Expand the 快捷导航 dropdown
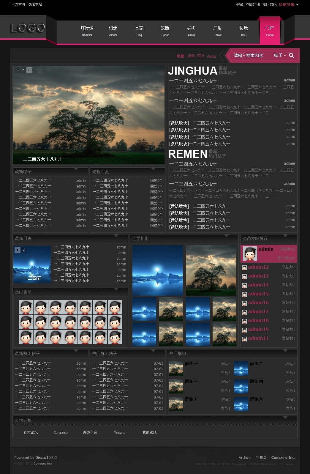Image resolution: width=310 pixels, height=474 pixels. click(x=289, y=4)
